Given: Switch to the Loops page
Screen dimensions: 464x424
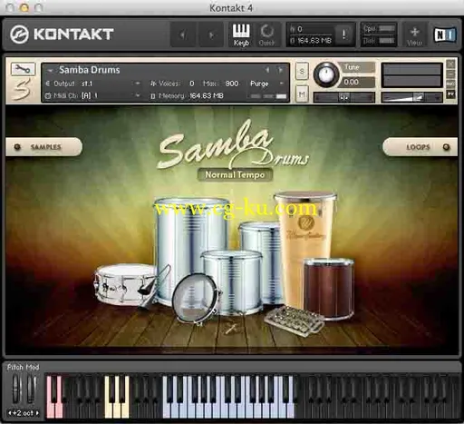Looking at the screenshot, I should click(420, 147).
